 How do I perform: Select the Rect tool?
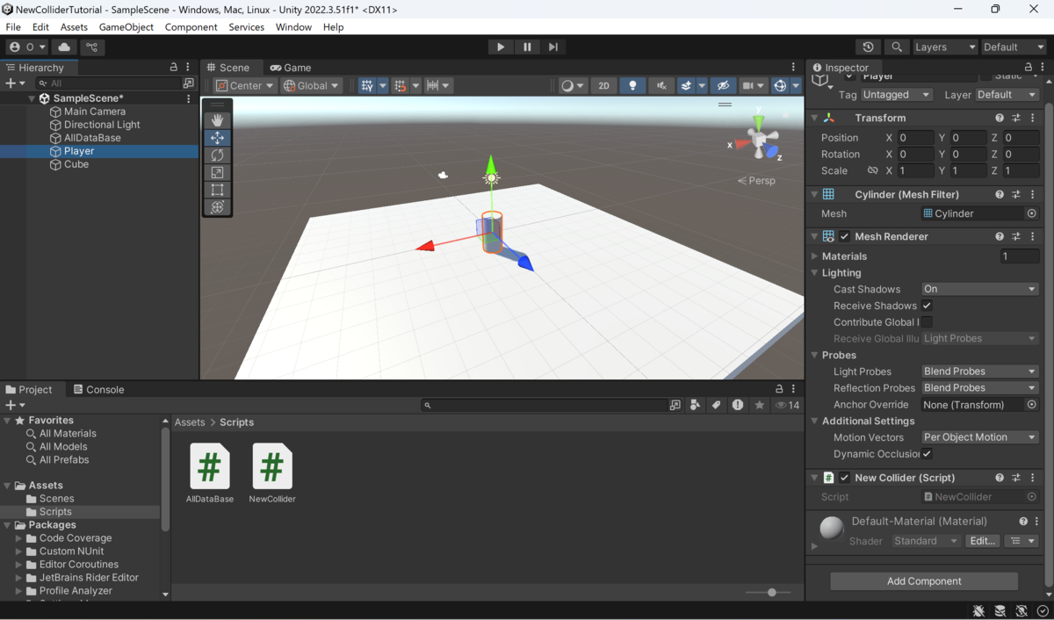coord(217,190)
